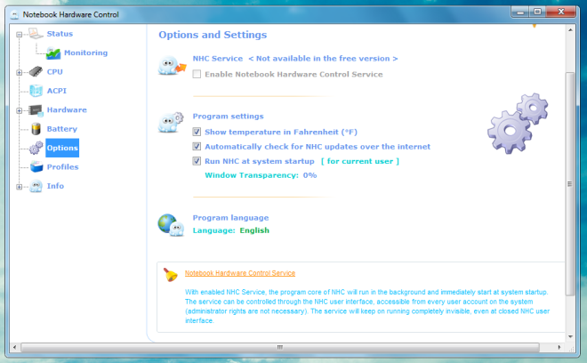Click the 'Program settings' heading

pos(228,117)
